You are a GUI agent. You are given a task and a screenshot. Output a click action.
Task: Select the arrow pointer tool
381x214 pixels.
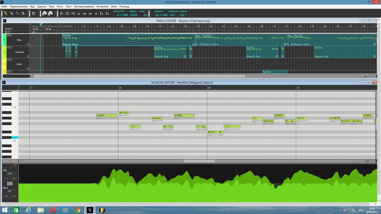tap(6, 13)
